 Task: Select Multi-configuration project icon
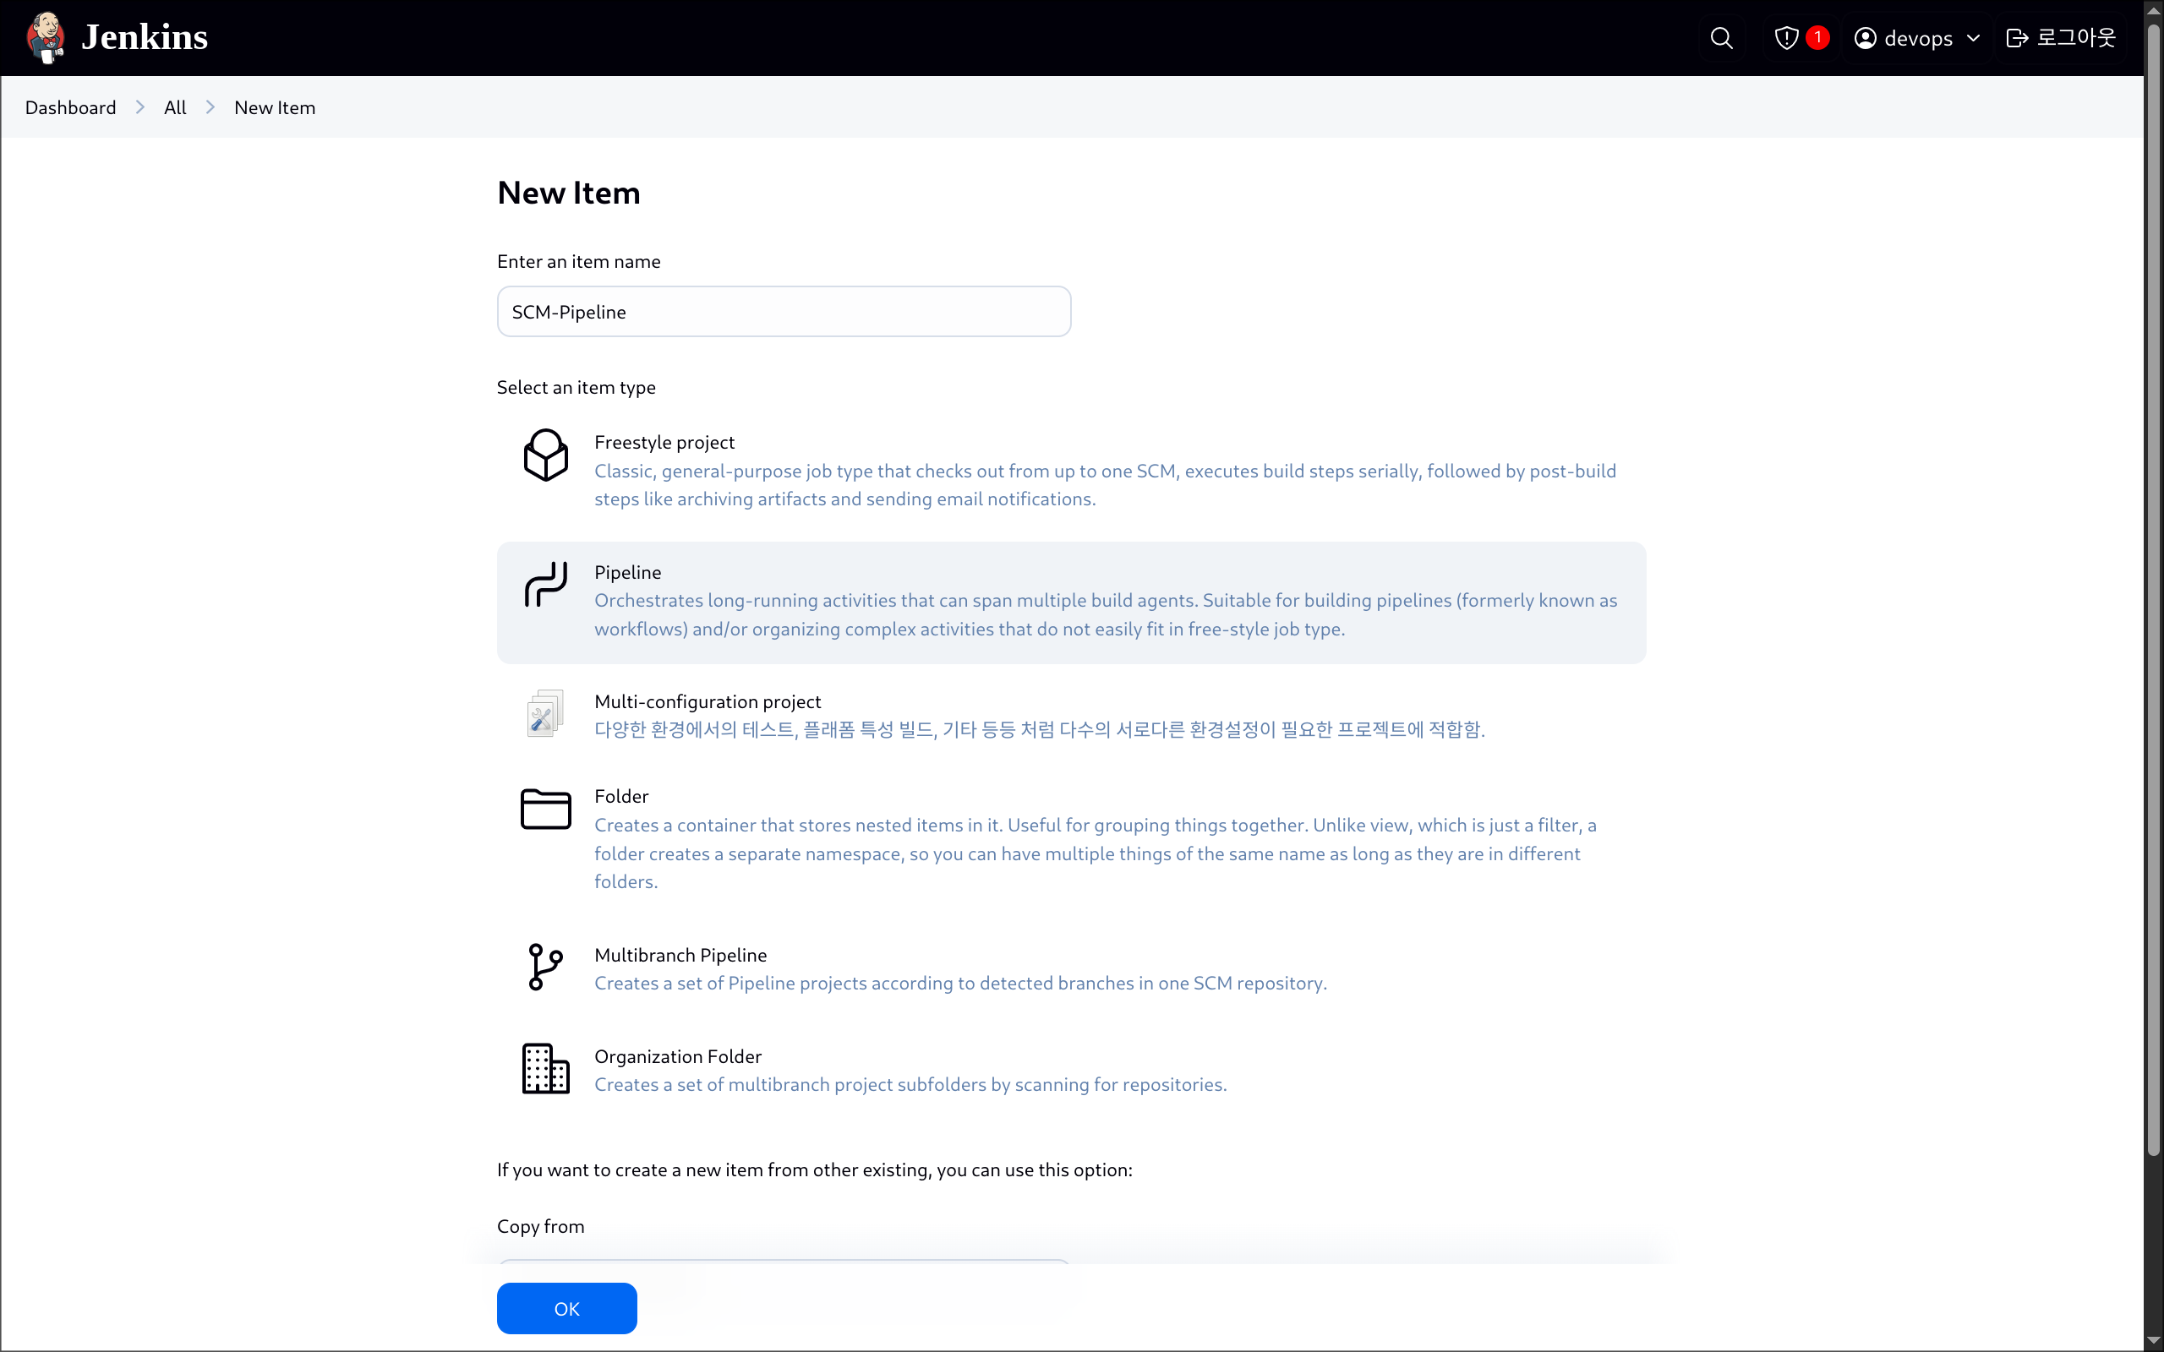point(545,712)
